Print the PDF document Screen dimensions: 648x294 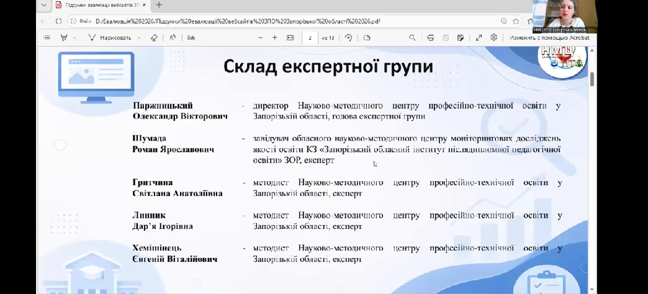(430, 38)
